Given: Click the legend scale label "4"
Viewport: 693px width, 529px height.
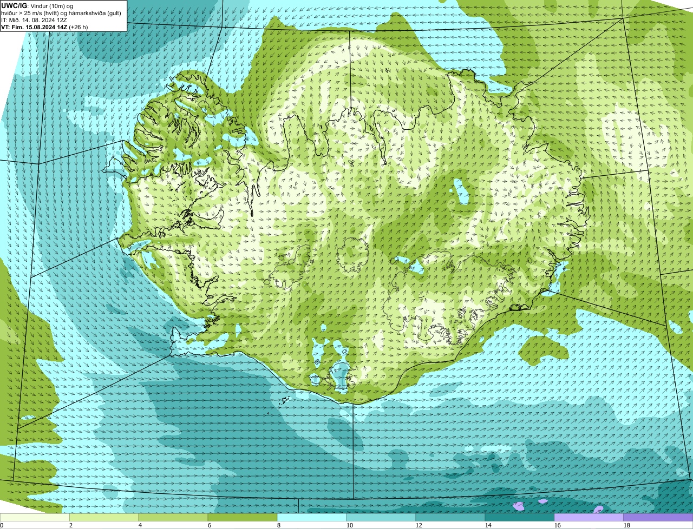Looking at the screenshot, I should coord(140,525).
